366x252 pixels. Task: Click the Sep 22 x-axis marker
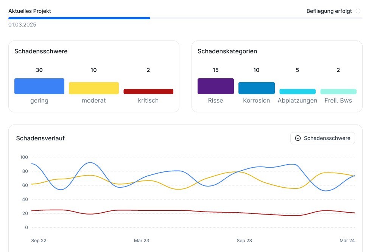click(39, 241)
